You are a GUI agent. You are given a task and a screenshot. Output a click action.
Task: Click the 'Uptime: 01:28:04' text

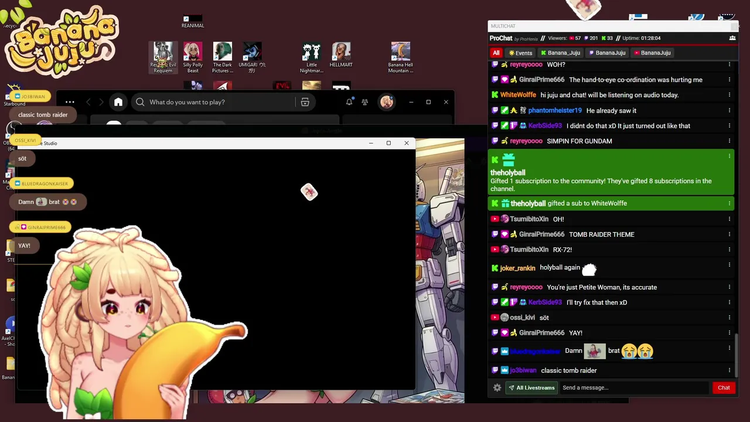[641, 38]
